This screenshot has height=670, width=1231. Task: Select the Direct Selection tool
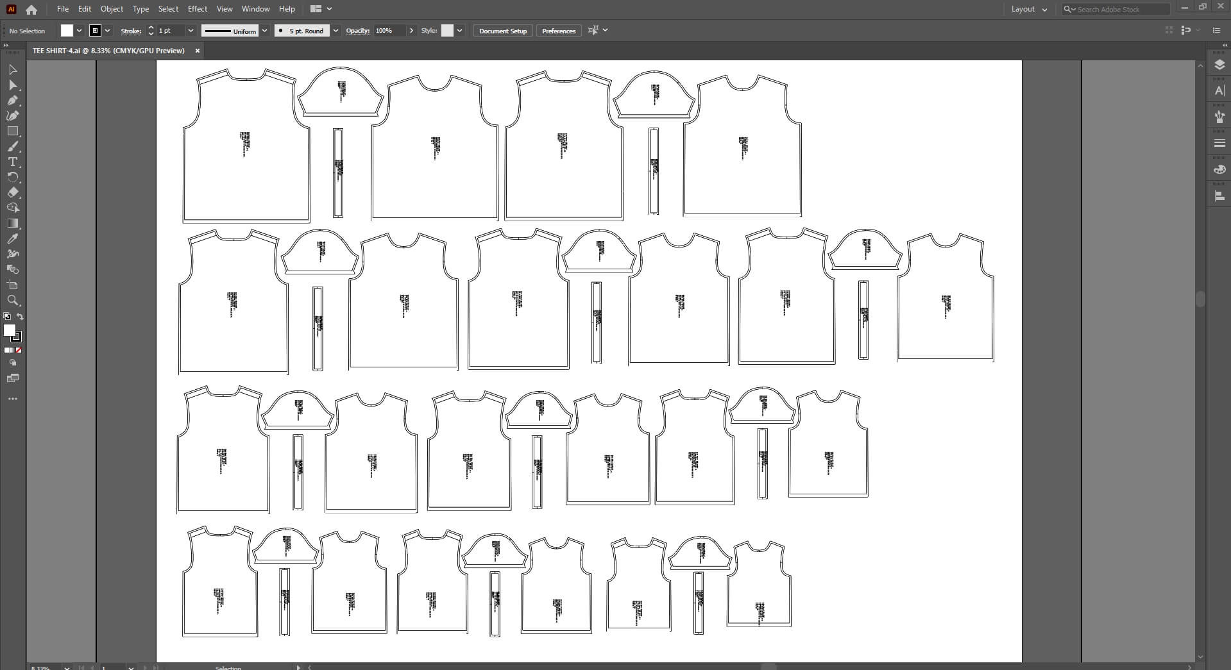[13, 85]
